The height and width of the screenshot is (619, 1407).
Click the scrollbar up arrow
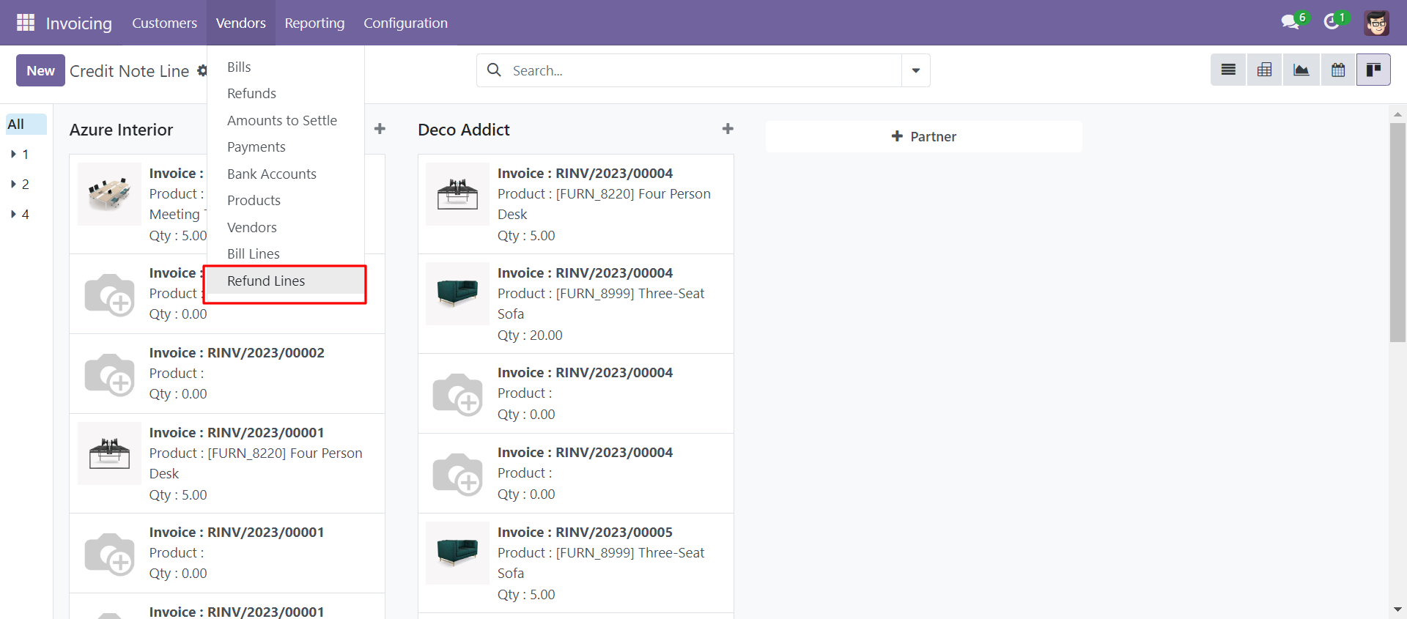pyautogui.click(x=1397, y=114)
